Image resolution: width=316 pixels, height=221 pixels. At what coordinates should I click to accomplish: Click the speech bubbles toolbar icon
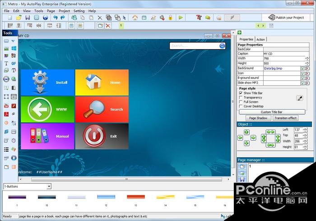point(208,18)
